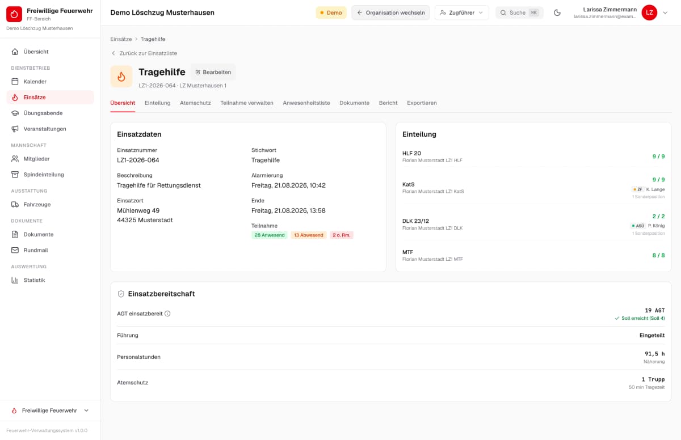This screenshot has height=440, width=681.
Task: Click the Rundmail envelope icon
Action: click(x=15, y=250)
